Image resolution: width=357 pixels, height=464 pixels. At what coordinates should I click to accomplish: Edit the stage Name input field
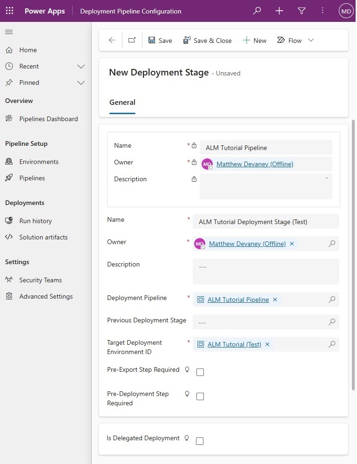[266, 222]
